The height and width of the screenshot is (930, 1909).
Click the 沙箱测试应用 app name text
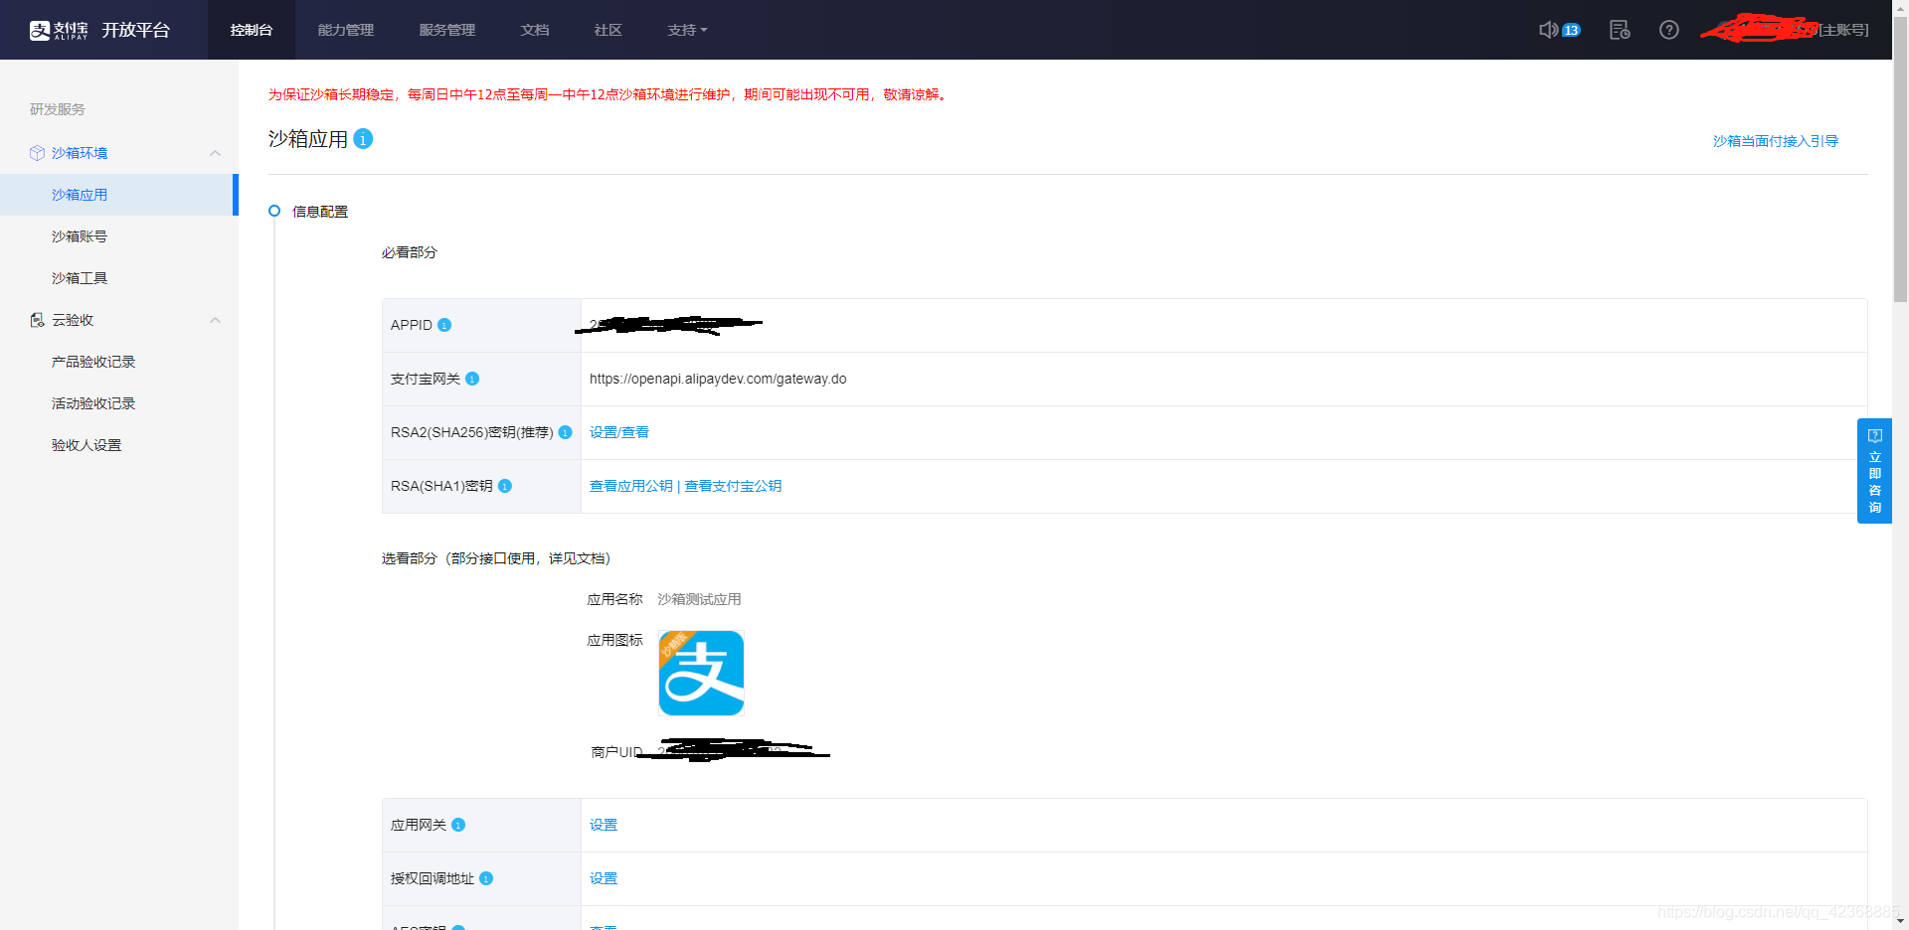(x=699, y=599)
